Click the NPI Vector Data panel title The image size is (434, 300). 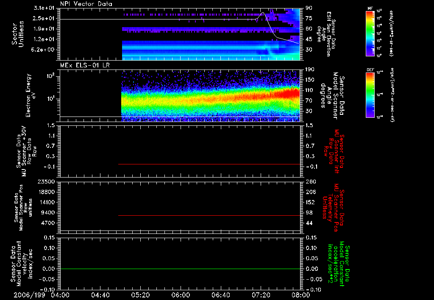click(86, 4)
